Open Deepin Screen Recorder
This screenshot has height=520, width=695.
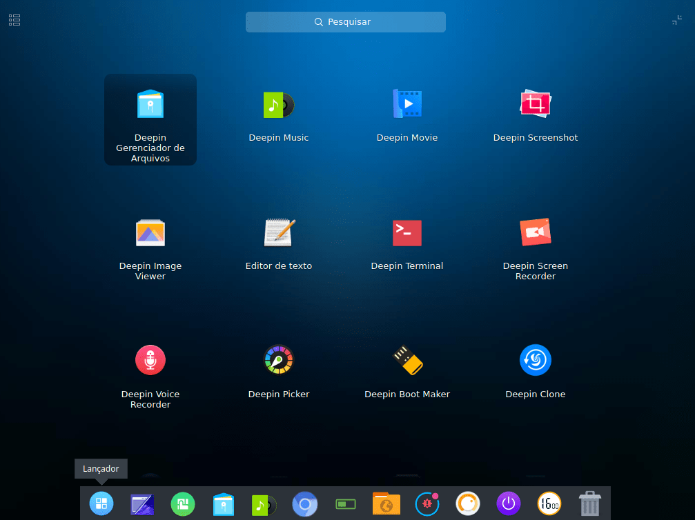(x=536, y=233)
